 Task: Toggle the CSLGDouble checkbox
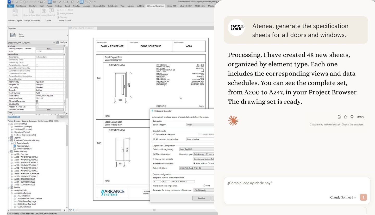(x=37, y=104)
